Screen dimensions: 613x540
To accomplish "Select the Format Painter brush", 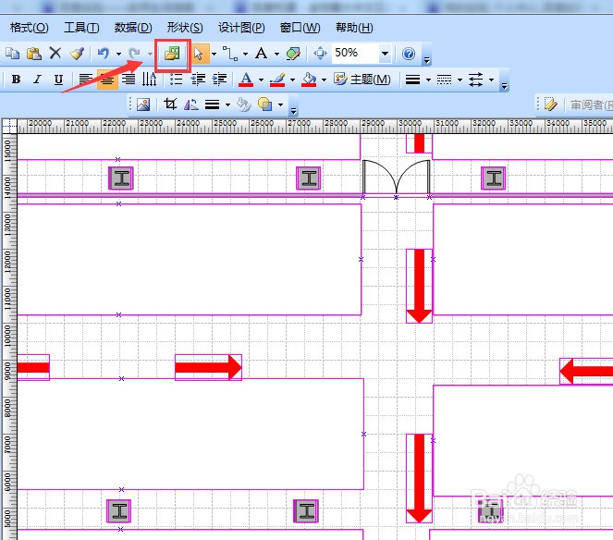I will coord(77,54).
